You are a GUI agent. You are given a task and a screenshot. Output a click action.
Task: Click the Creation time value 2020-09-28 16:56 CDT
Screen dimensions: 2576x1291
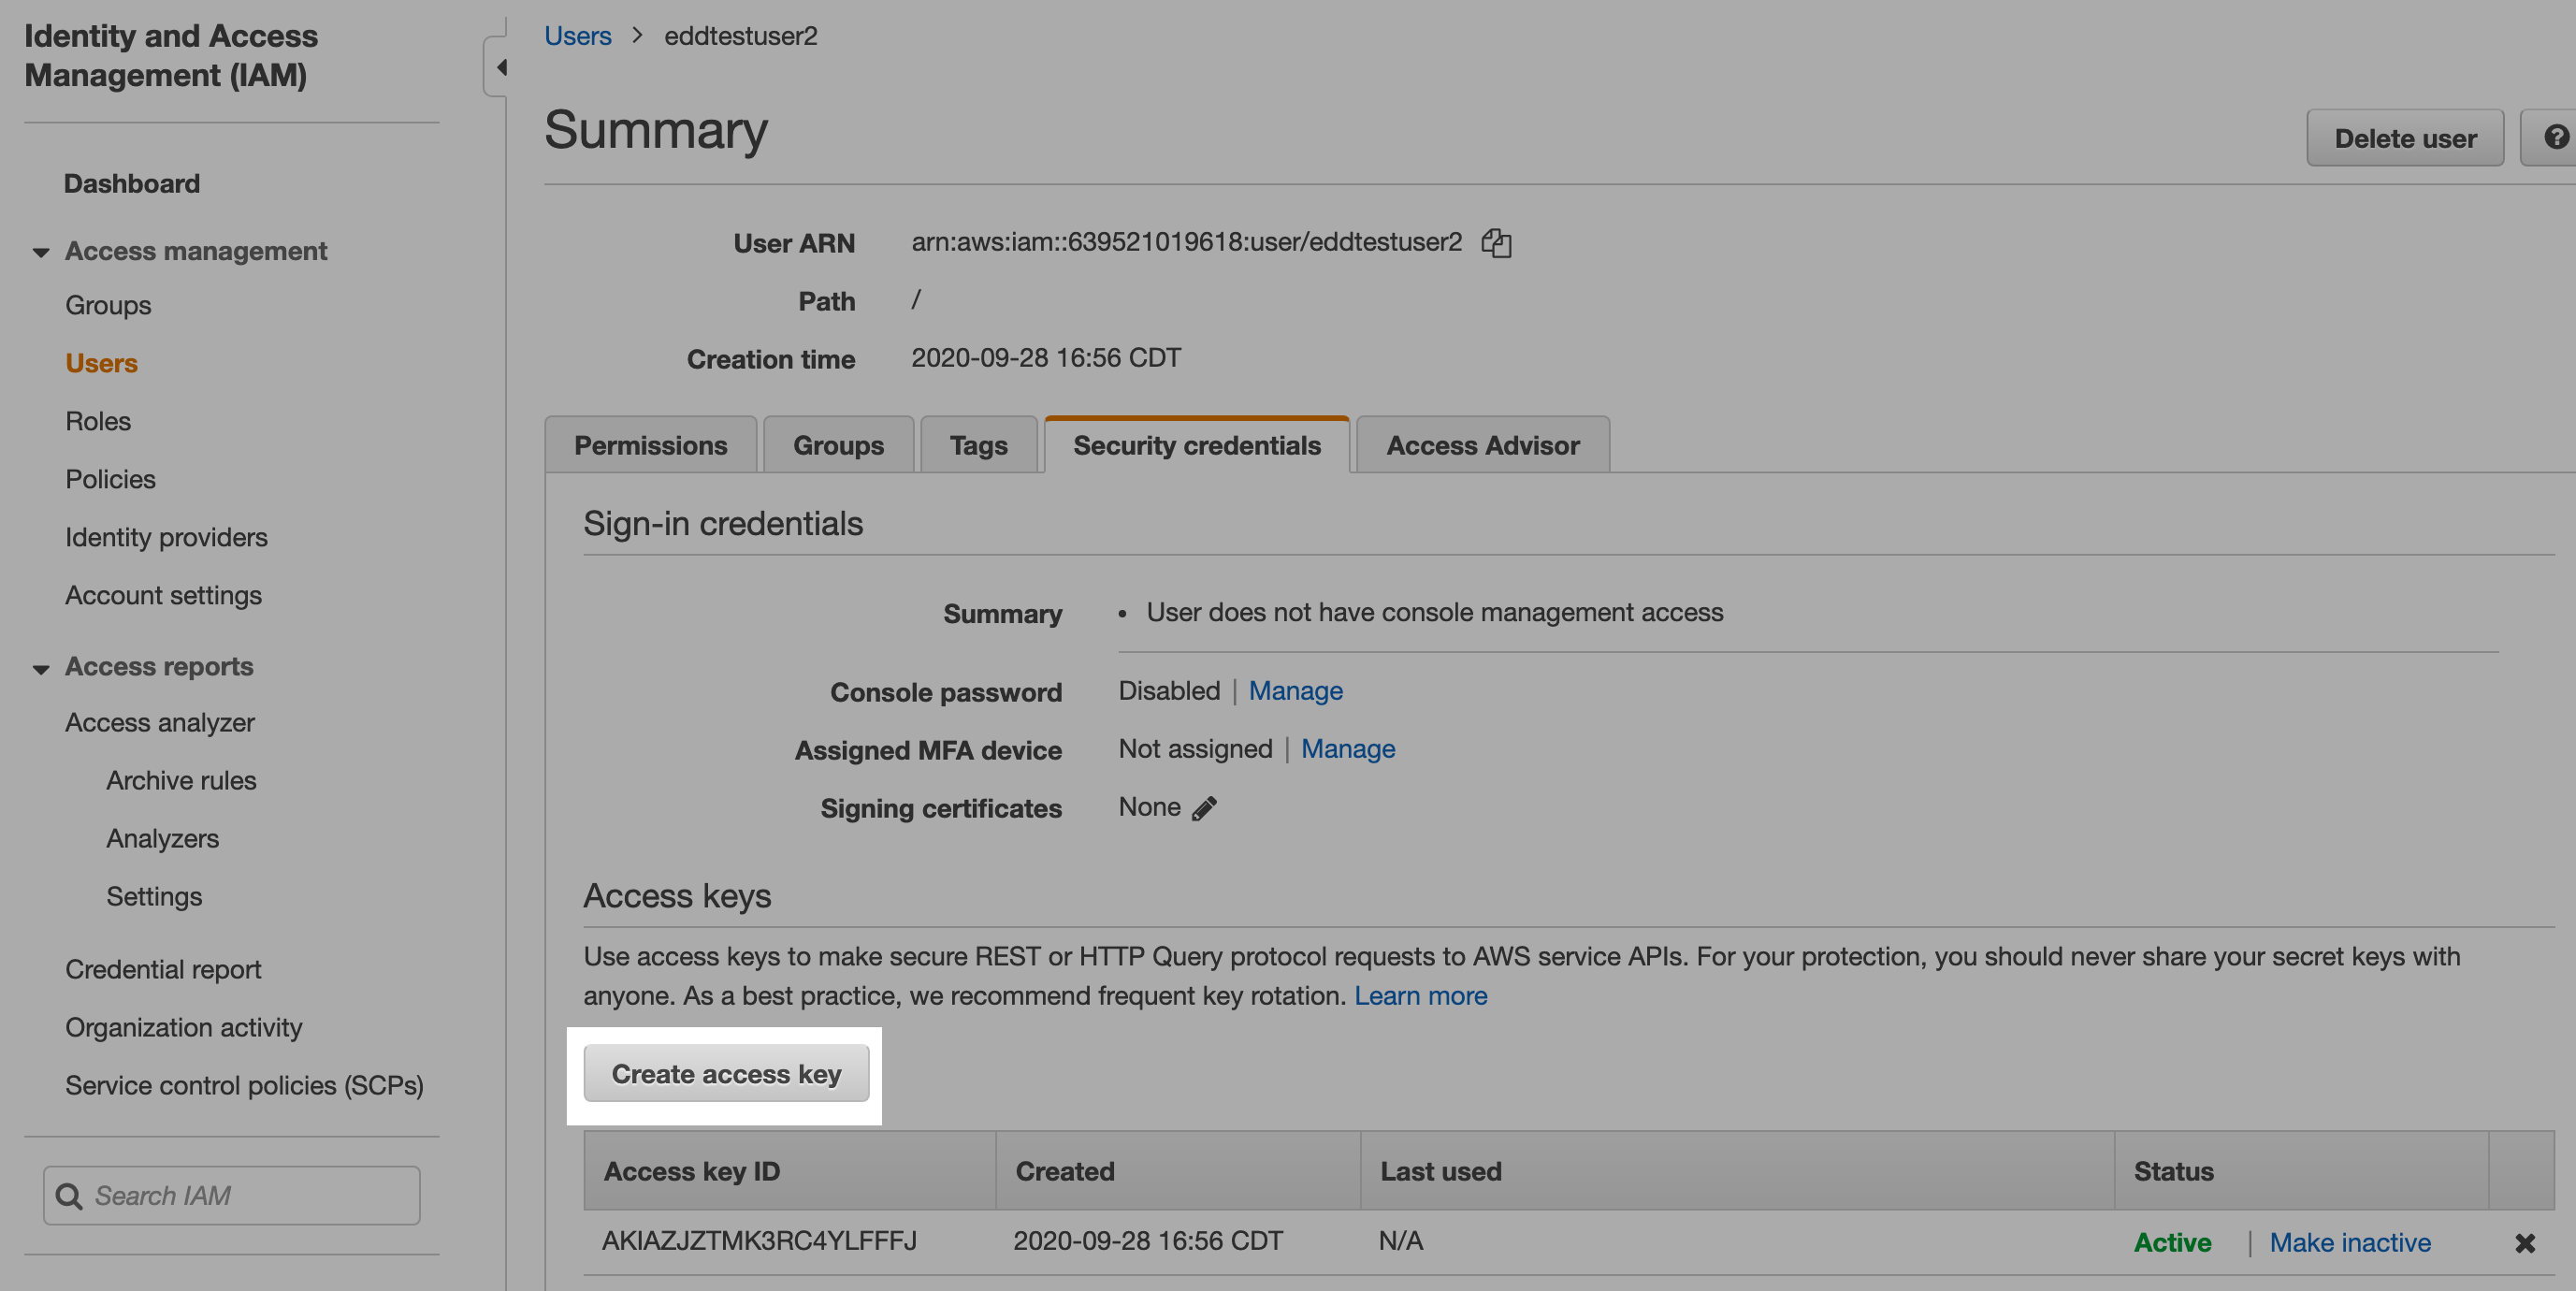coord(1046,358)
